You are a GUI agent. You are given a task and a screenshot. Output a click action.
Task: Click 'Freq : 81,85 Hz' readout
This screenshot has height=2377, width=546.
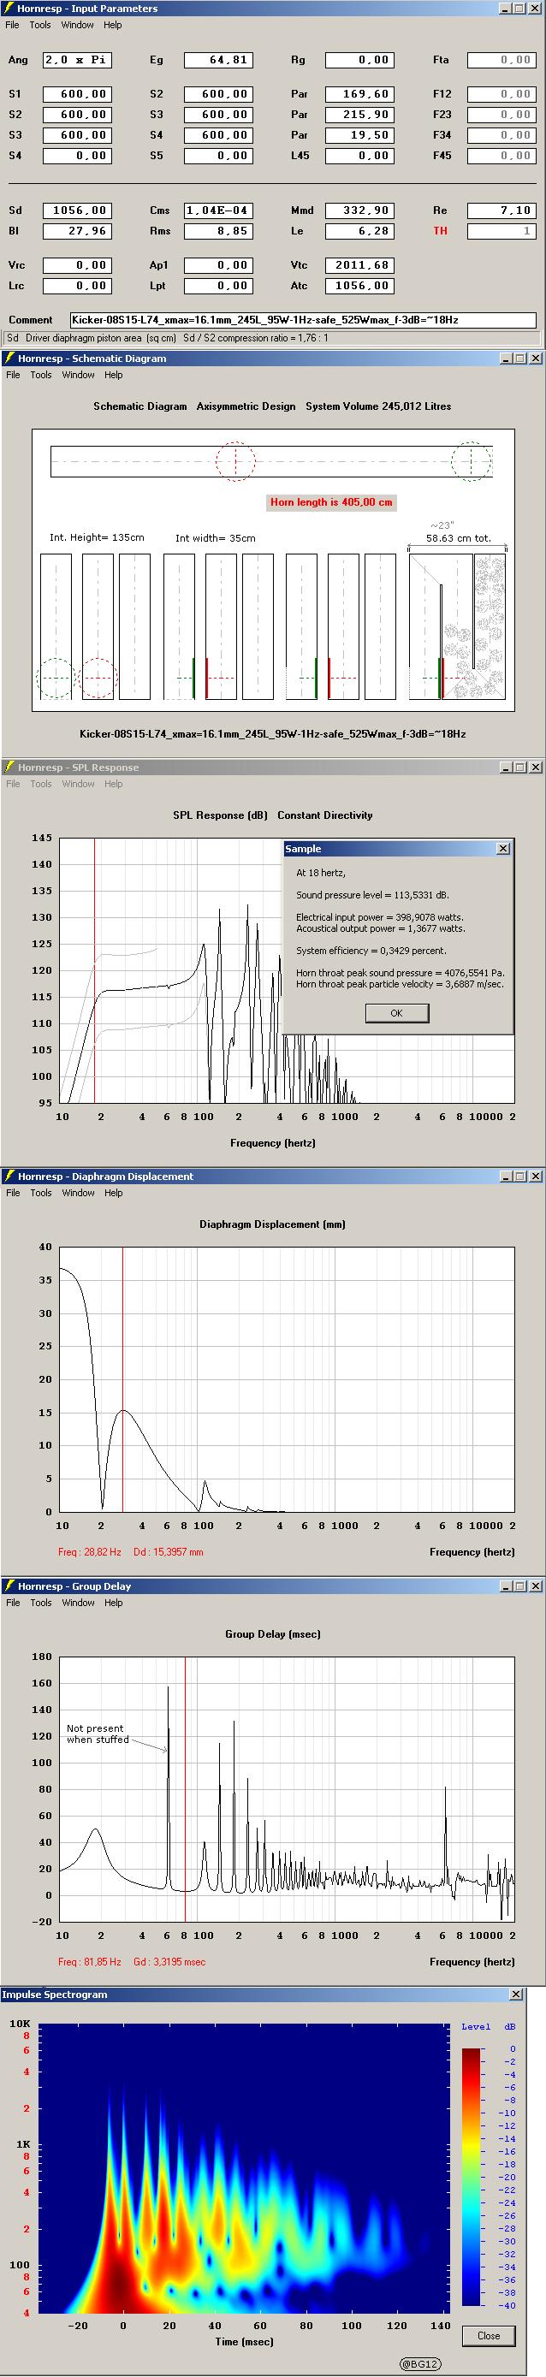tap(90, 1962)
